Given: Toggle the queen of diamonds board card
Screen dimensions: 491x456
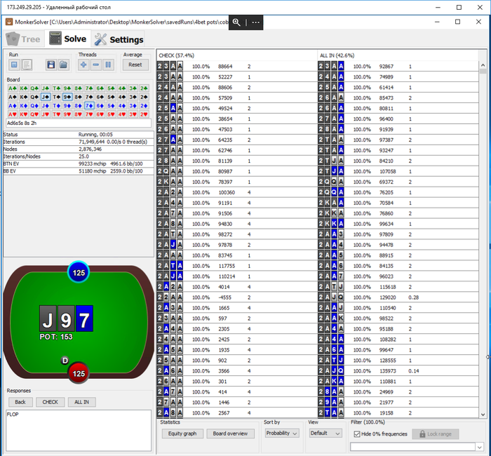Looking at the screenshot, I should click(34, 105).
